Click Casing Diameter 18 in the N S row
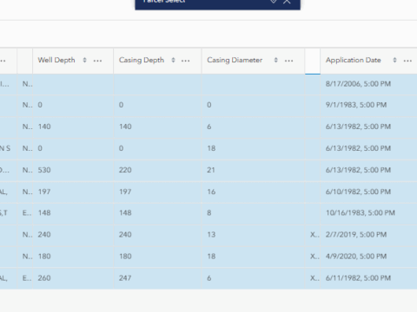Viewport: 417px width, 312px height. (x=211, y=148)
